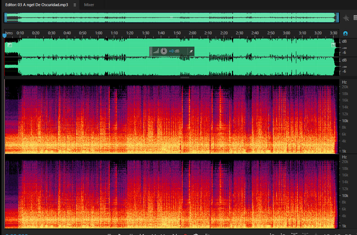The height and width of the screenshot is (235, 357).
Task: Click the 0:10 mark on timeline ruler
Action: click(x=20, y=33)
